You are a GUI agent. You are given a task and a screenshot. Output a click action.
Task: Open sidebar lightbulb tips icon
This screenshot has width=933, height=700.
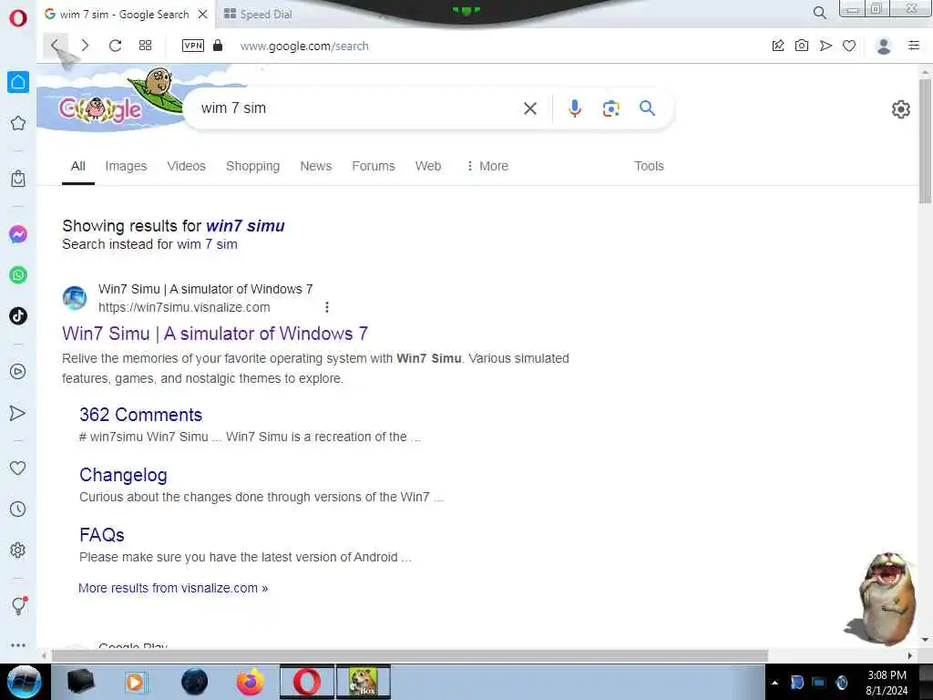tap(19, 606)
